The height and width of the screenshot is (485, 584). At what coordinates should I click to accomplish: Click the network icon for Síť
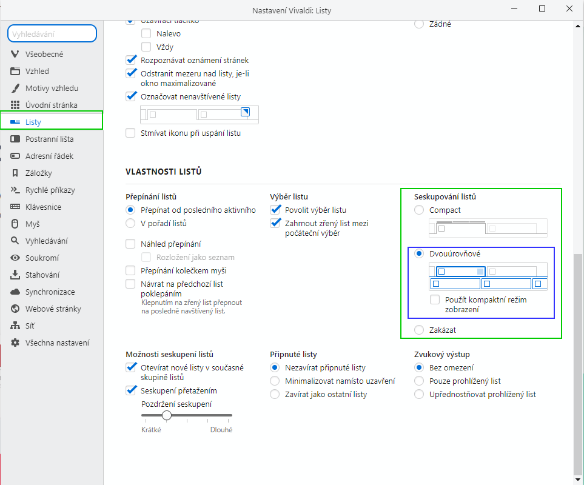[x=15, y=326]
